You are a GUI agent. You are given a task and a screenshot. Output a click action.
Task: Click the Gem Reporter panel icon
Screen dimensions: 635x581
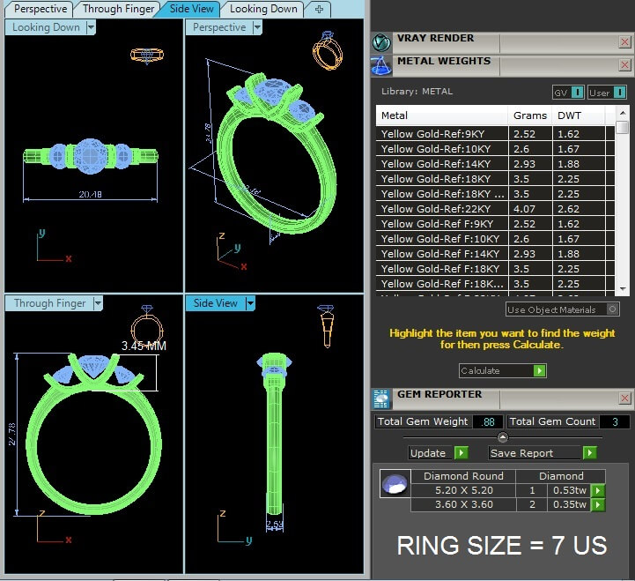tap(381, 399)
